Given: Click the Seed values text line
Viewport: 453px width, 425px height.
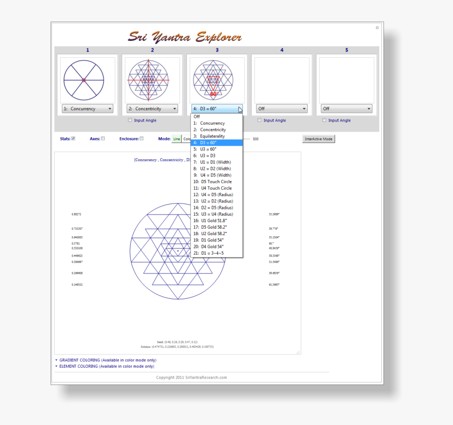Looking at the screenshot, I should point(178,342).
